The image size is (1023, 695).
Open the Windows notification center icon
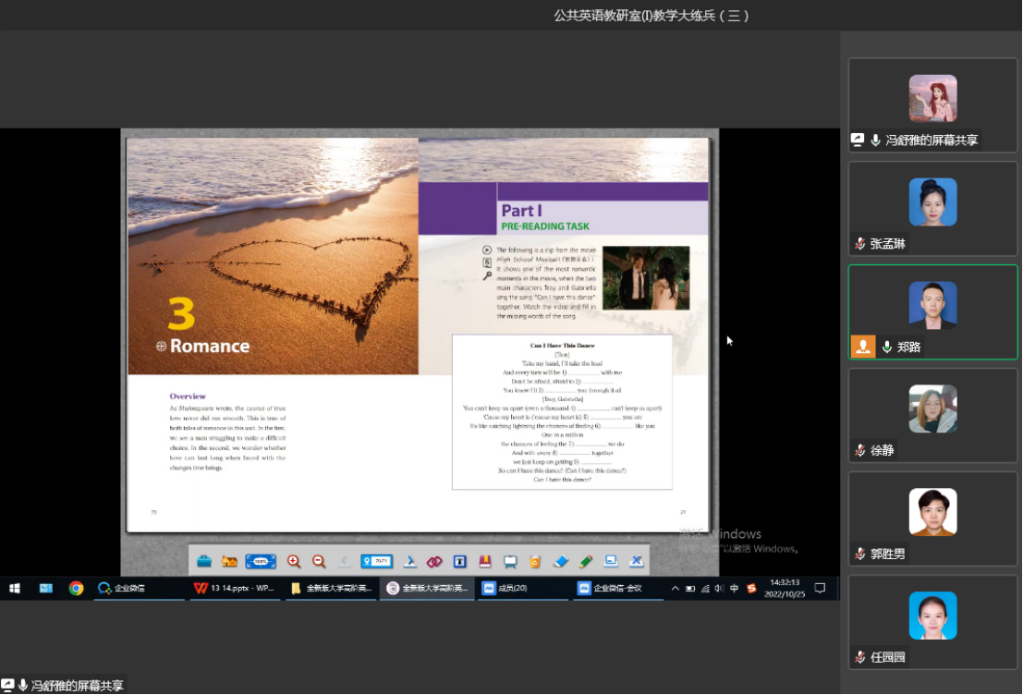click(820, 589)
